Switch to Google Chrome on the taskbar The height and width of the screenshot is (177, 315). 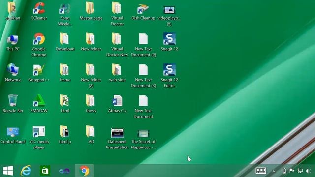click(x=84, y=171)
